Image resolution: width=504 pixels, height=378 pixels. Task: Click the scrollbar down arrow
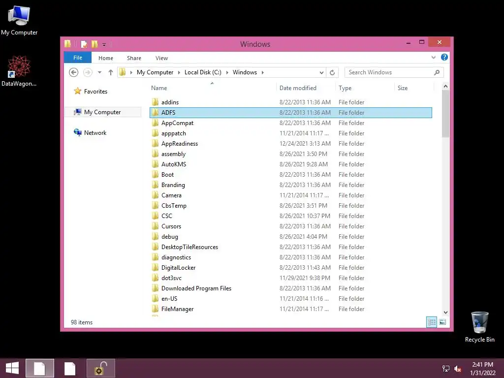pyautogui.click(x=445, y=313)
